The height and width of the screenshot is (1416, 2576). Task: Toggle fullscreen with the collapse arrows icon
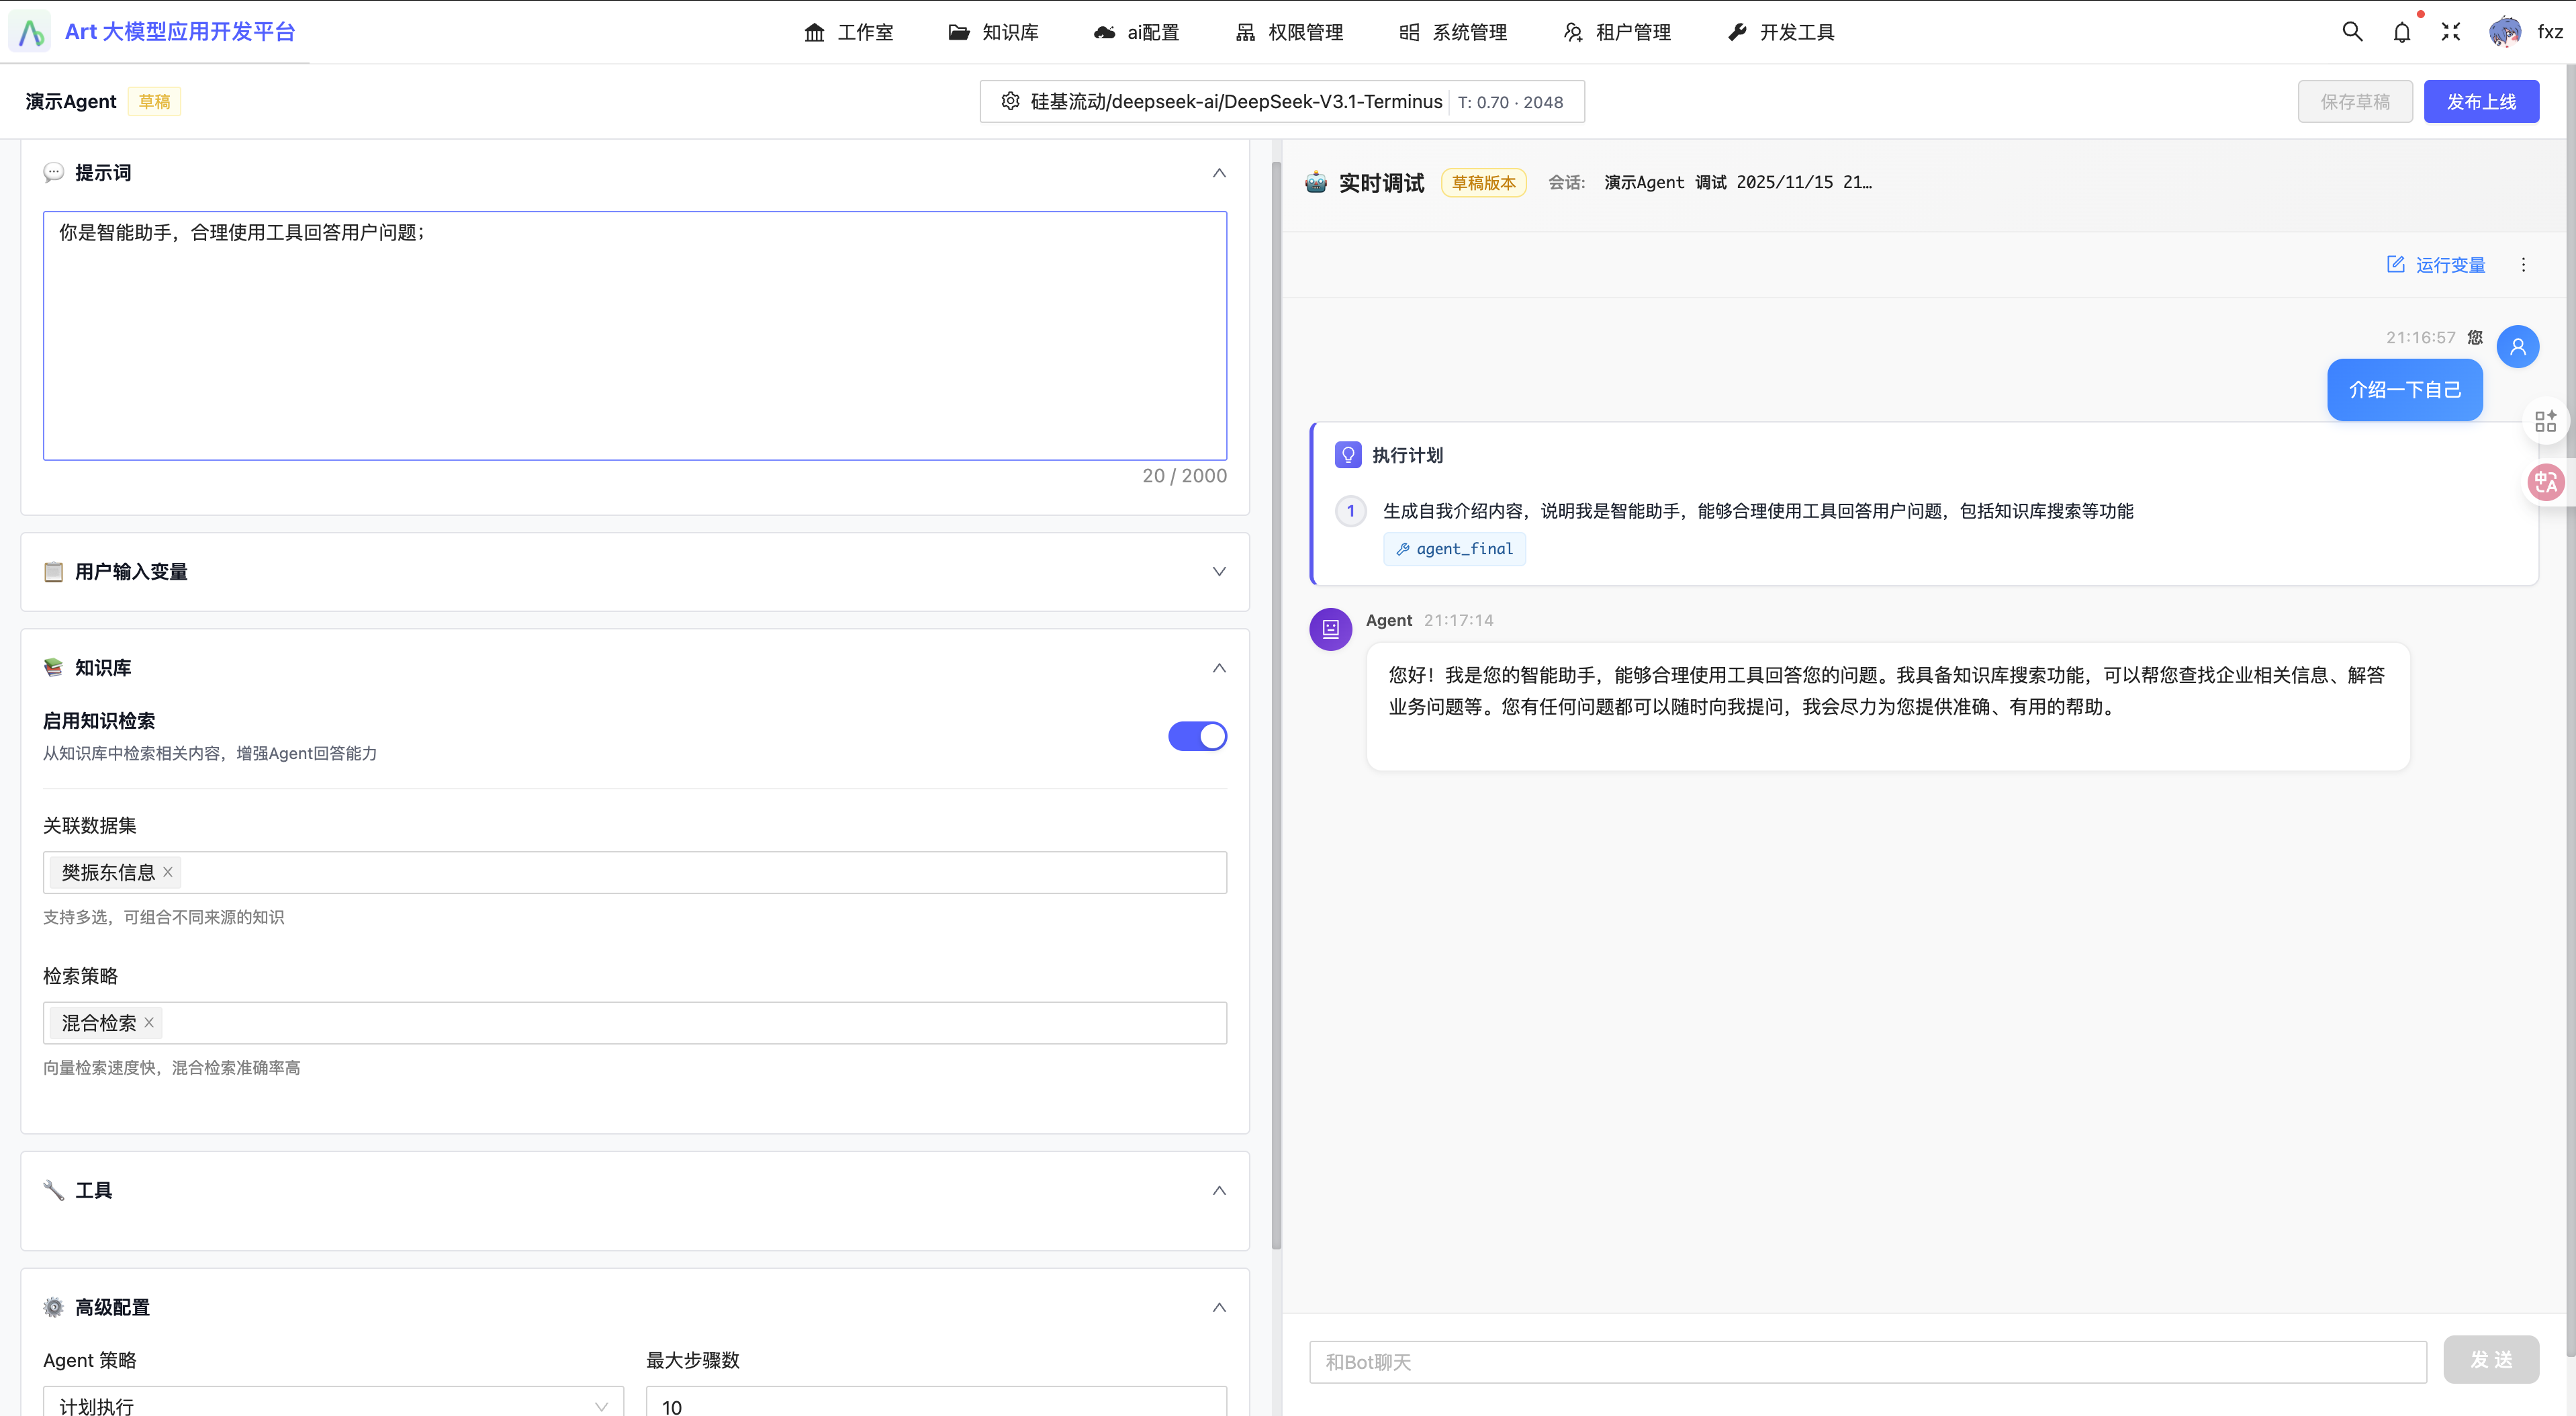click(2450, 32)
